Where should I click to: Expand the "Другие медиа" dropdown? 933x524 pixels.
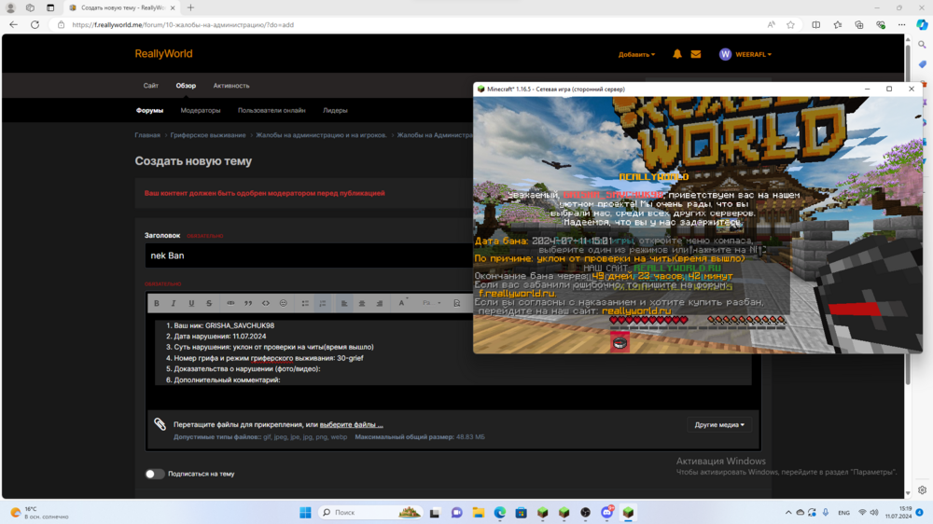[x=718, y=424]
